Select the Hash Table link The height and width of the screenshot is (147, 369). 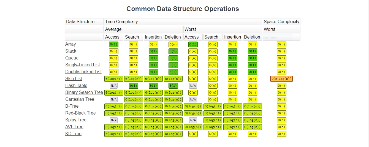point(76,86)
